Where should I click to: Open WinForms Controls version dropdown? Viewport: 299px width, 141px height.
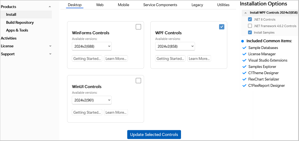pos(92,46)
